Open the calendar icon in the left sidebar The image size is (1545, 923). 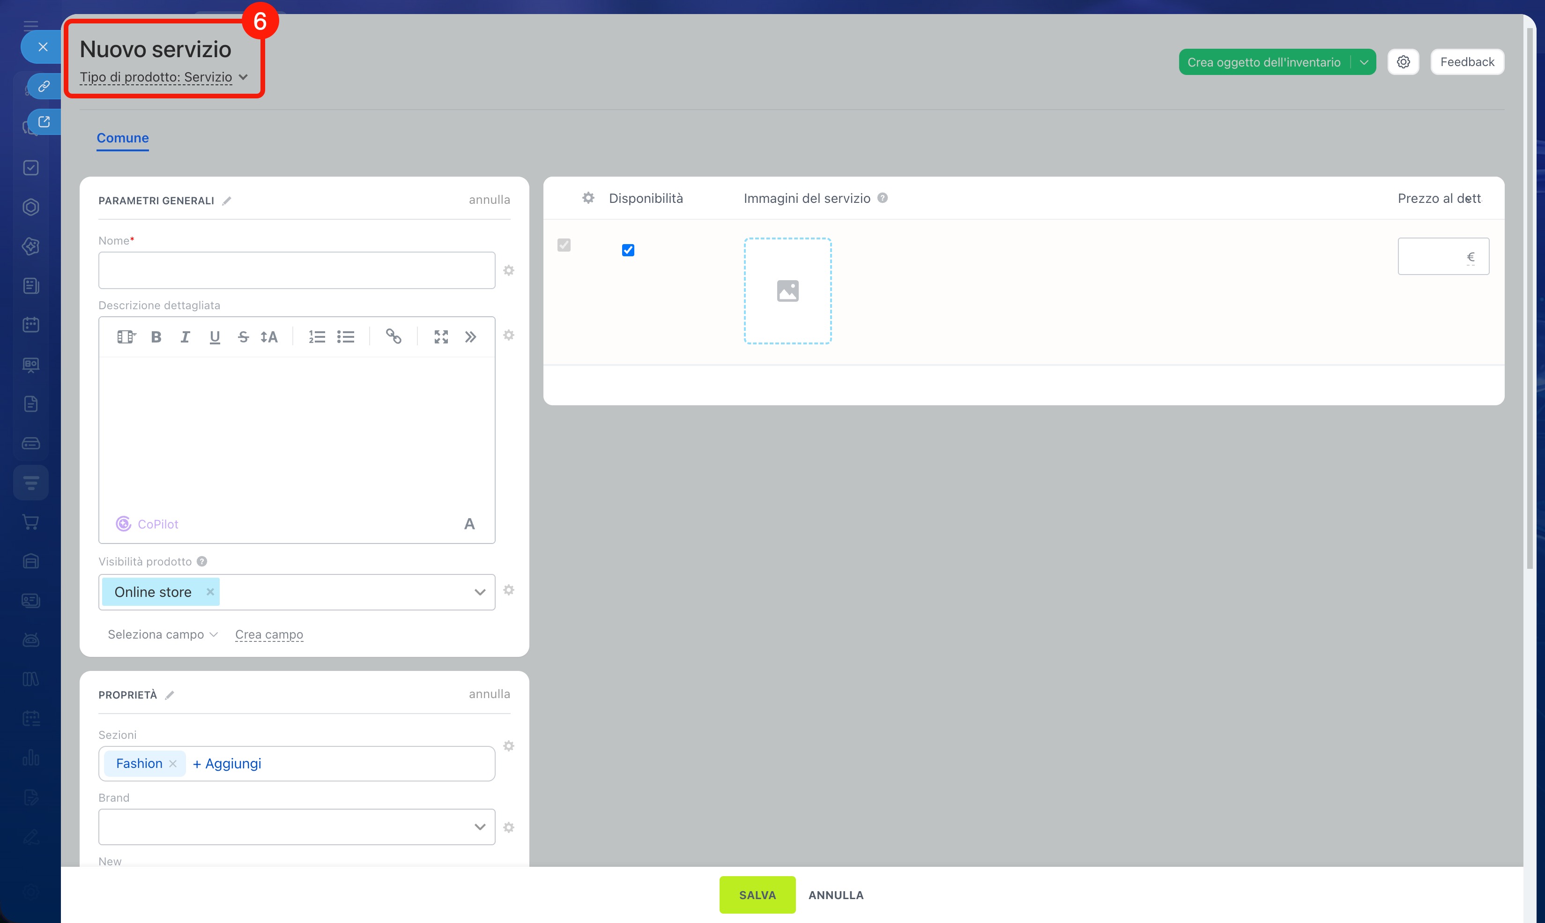(30, 325)
